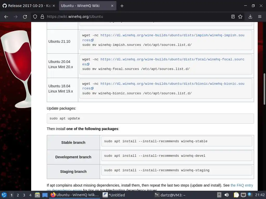Click external link icon after focal URL
This screenshot has height=199, width=266.
[88, 64]
